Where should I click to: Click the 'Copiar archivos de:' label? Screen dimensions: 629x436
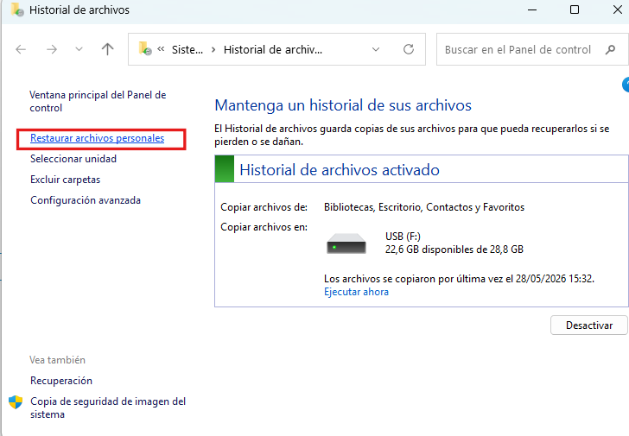click(x=264, y=207)
